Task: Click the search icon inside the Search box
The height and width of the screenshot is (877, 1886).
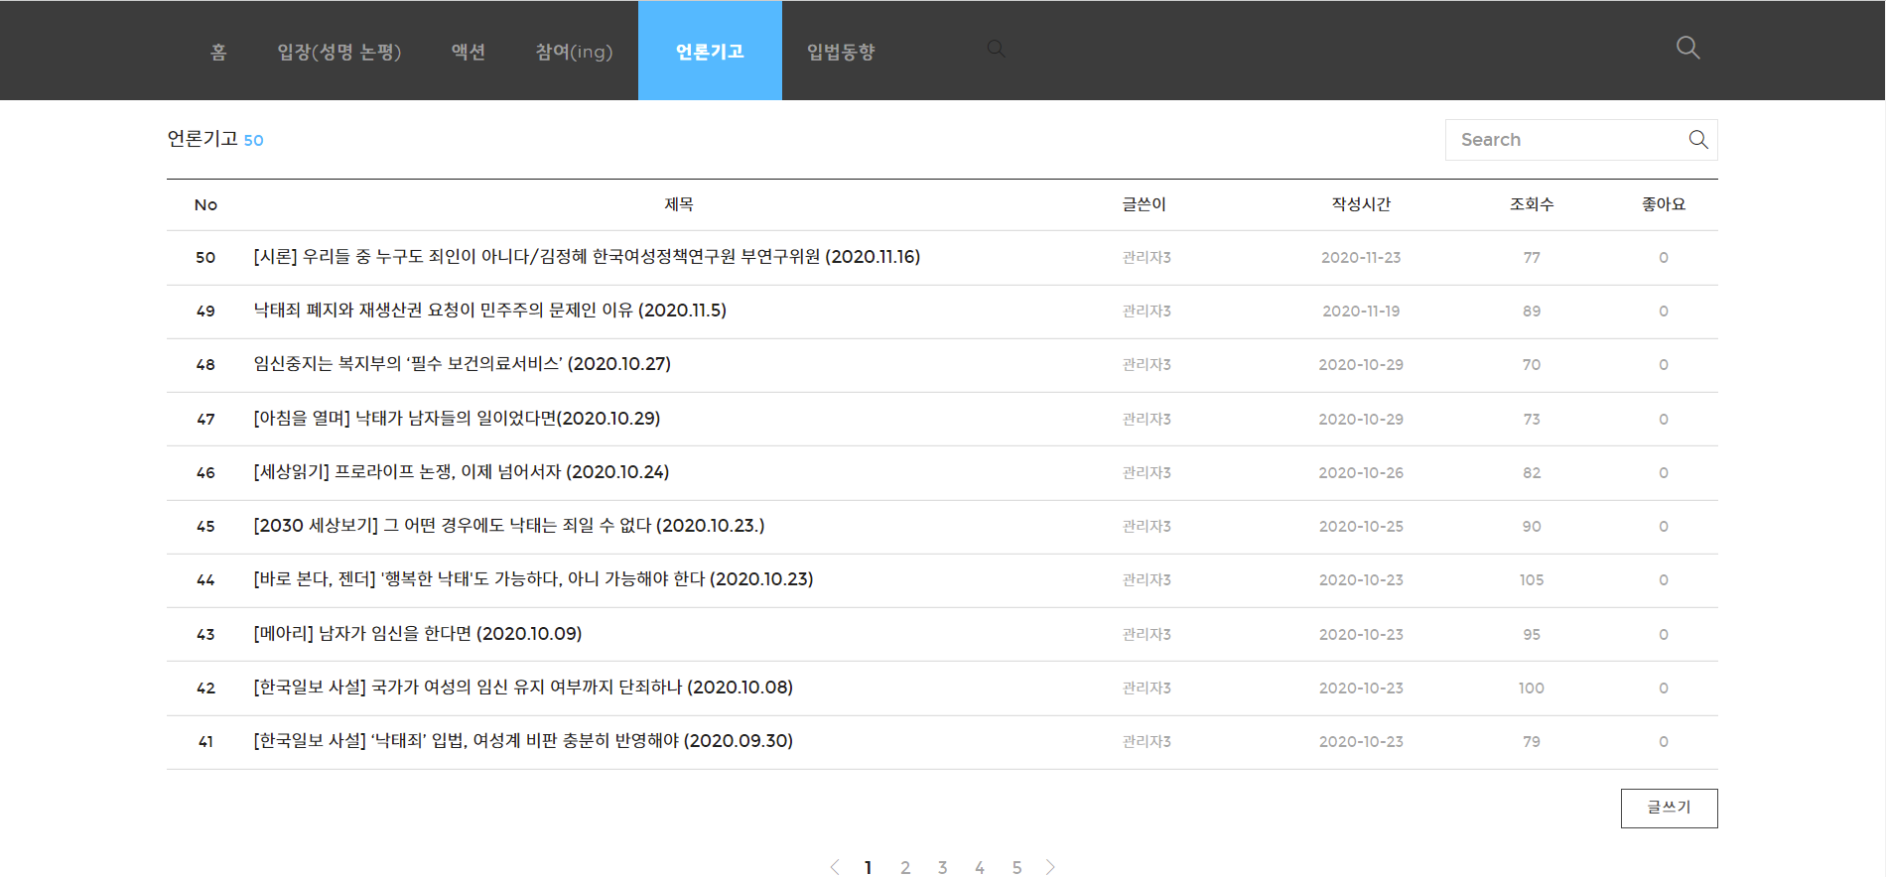Action: (x=1698, y=140)
